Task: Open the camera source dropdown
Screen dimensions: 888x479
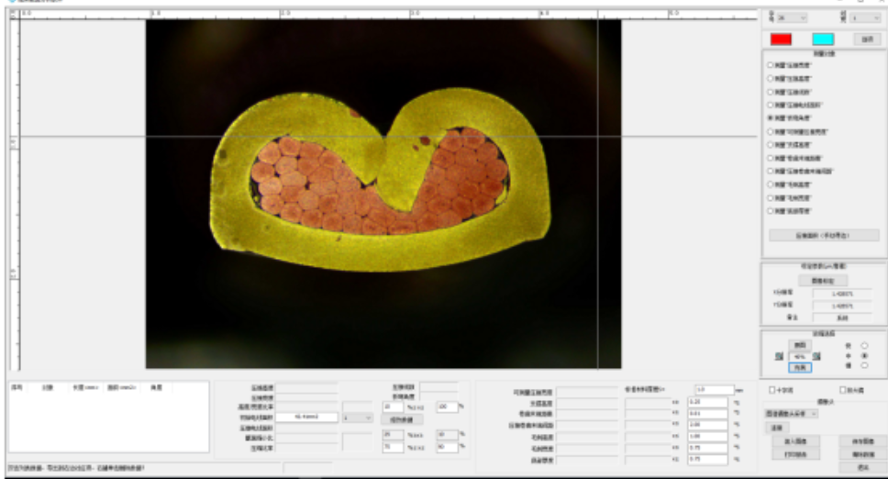Action: [793, 414]
